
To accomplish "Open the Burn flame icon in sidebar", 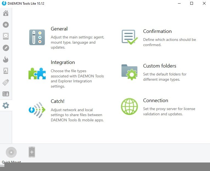I will (6, 59).
